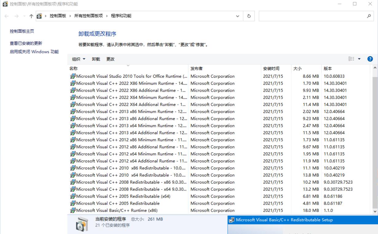
Task: Click the refresh icon beside address bar
Action: point(249,16)
